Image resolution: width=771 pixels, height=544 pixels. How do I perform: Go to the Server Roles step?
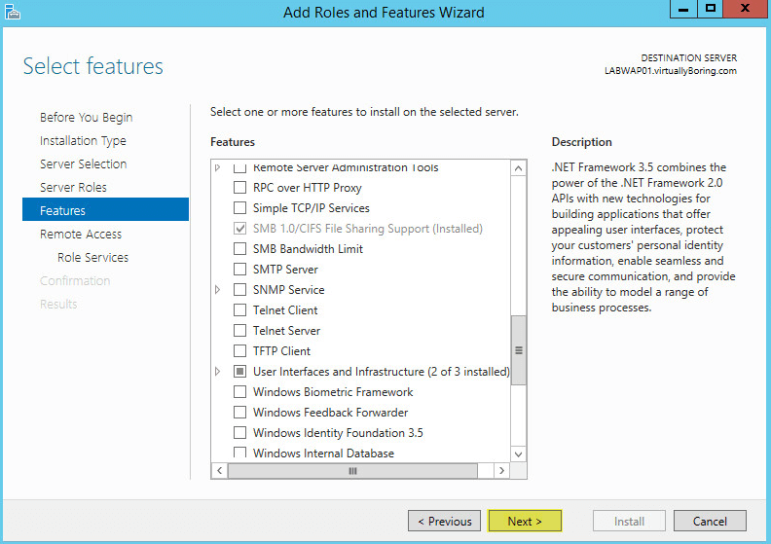[73, 187]
